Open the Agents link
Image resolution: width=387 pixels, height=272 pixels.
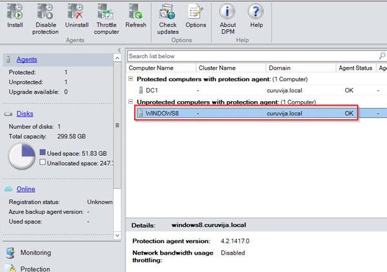tap(27, 59)
